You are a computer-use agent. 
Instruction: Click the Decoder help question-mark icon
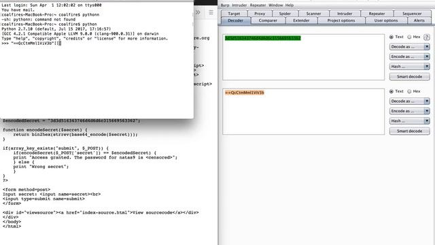[427, 37]
